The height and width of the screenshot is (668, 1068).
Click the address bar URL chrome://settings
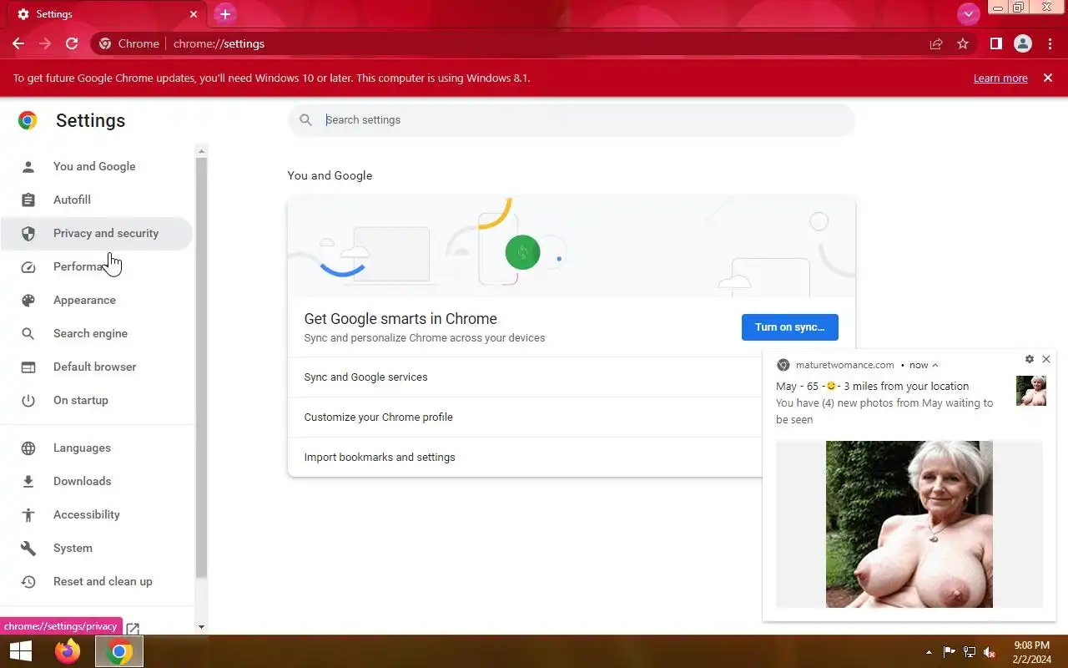[x=219, y=43]
